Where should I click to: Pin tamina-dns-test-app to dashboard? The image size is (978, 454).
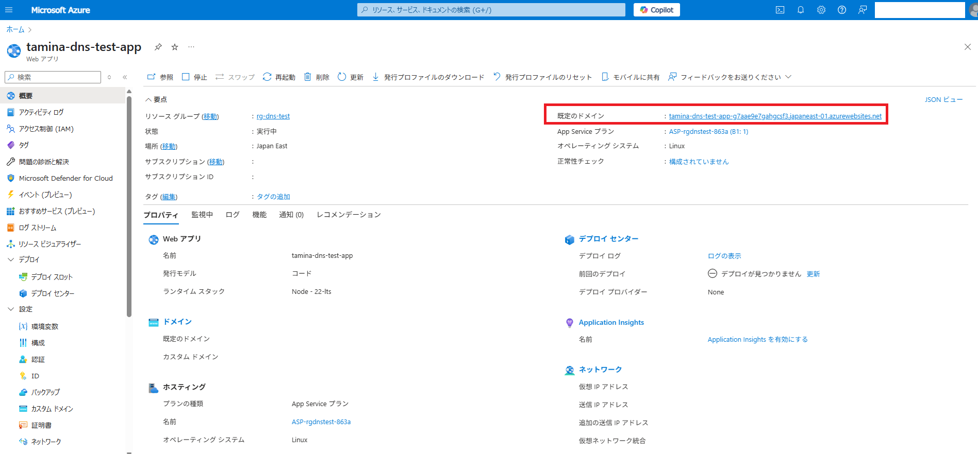(x=158, y=47)
